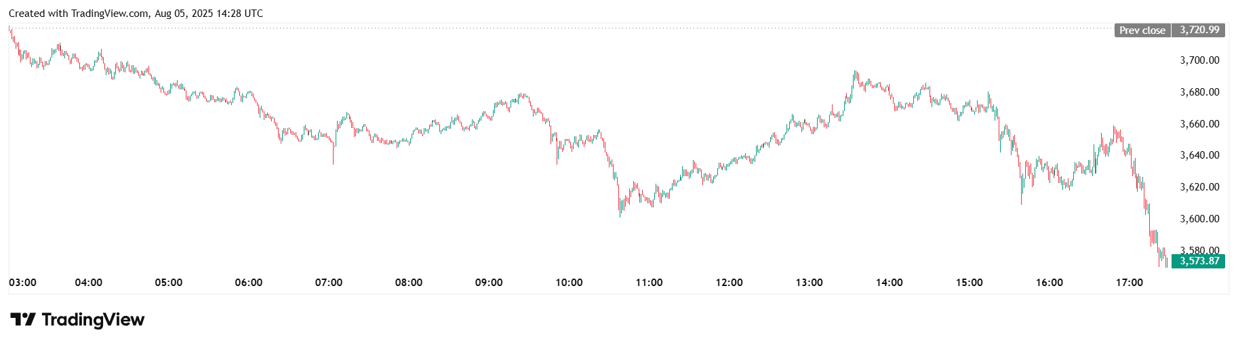Click the 3,620.00 price axis label

point(1199,187)
